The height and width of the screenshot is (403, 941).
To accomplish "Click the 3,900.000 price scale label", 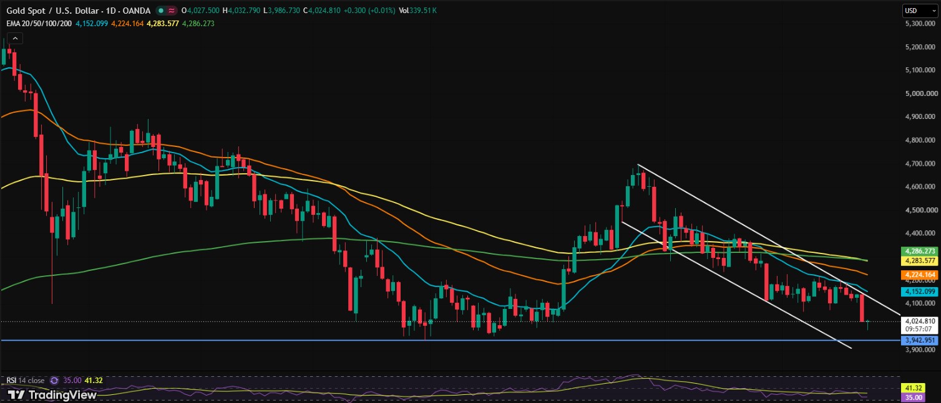I will [920, 351].
